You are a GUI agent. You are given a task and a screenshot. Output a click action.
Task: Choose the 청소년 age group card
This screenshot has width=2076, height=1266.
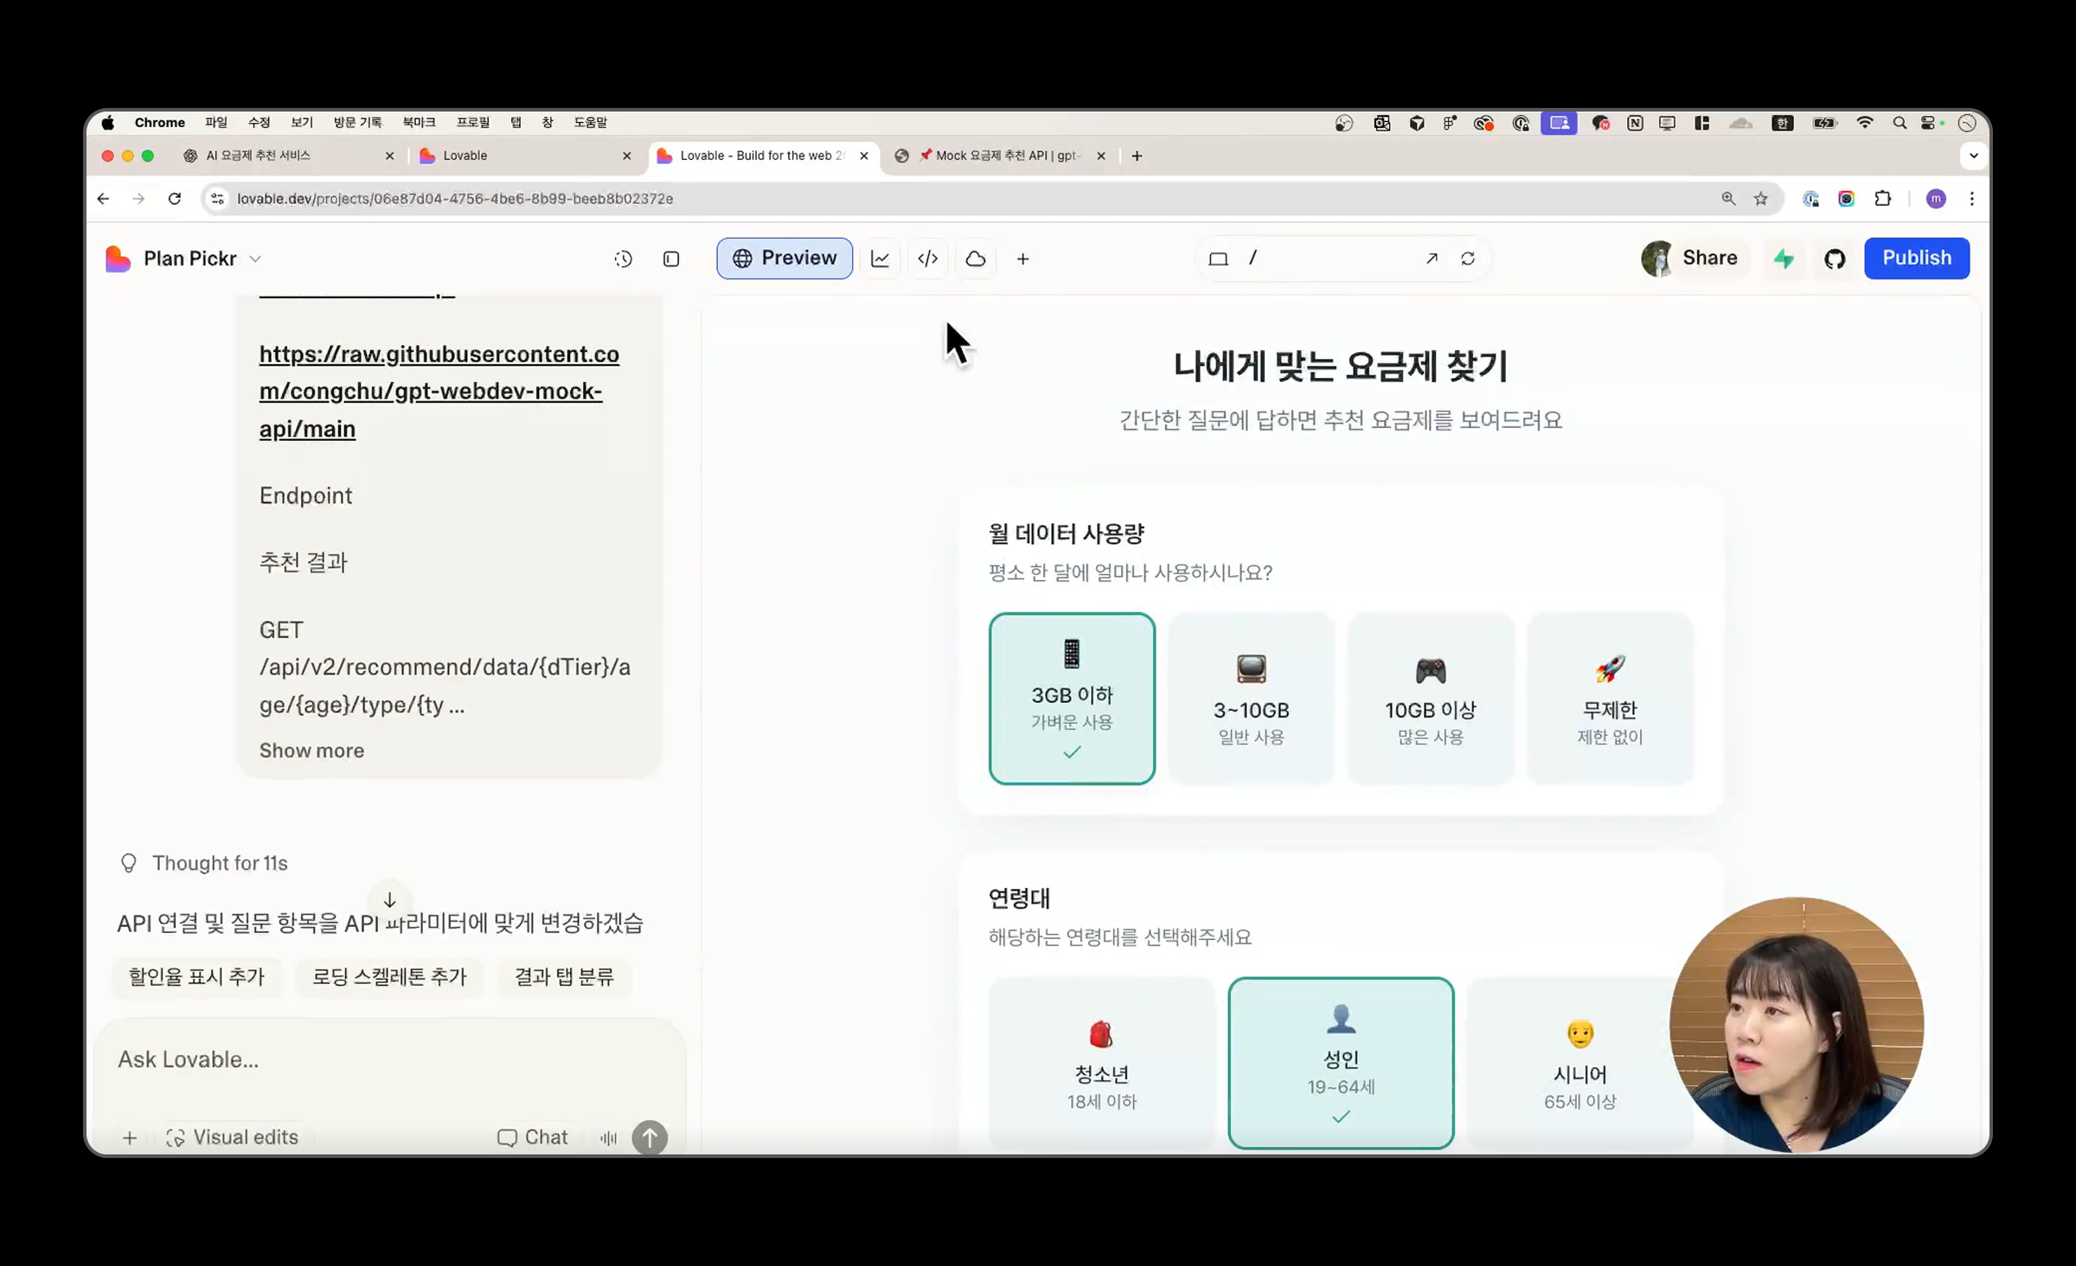click(x=1101, y=1064)
